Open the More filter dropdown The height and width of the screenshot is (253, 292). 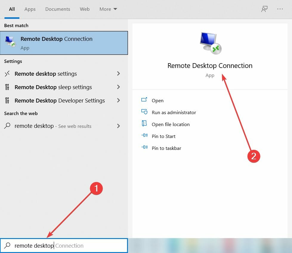click(108, 9)
